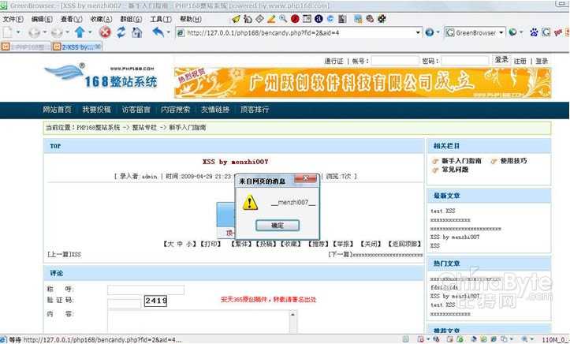Click 【打印】 link below article

point(210,244)
